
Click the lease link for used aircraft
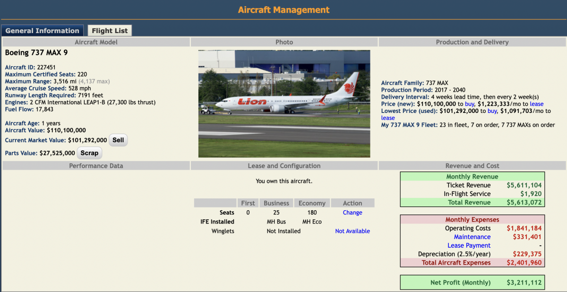coord(388,118)
